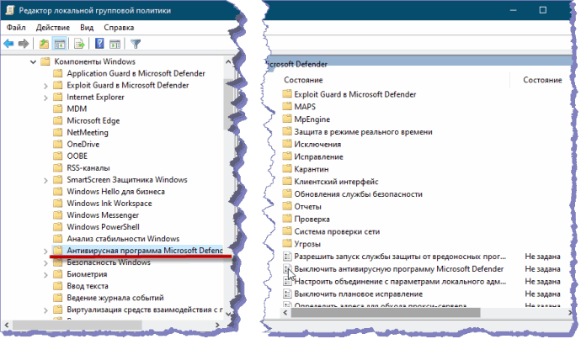Viewport: 581px width, 339px height.
Task: Expand Антивирусная программа Microsoft Defender node
Action: point(45,252)
